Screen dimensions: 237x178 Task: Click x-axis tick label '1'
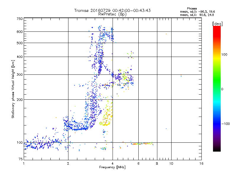(x=24, y=163)
